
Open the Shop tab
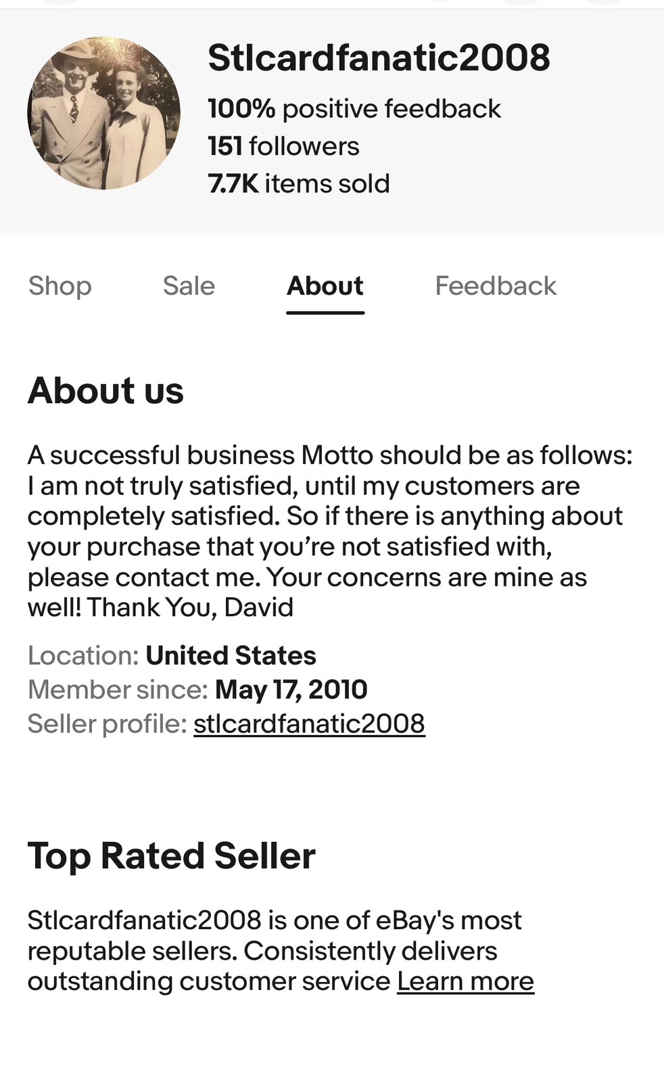tap(60, 286)
